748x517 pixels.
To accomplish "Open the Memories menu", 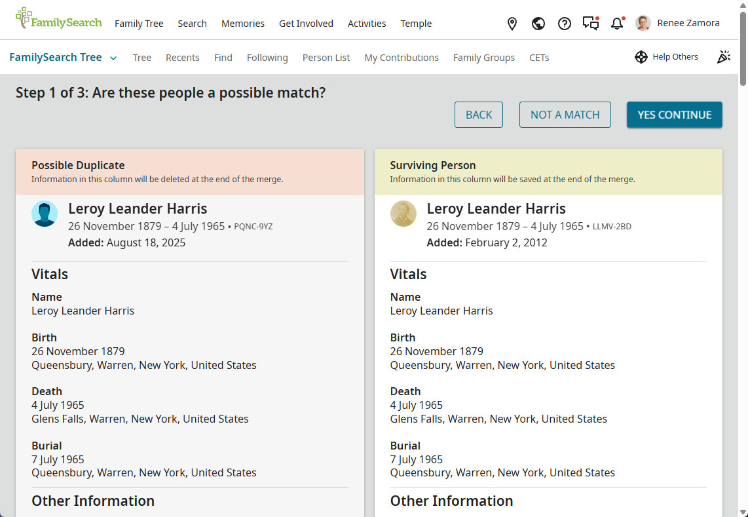I will tap(243, 24).
